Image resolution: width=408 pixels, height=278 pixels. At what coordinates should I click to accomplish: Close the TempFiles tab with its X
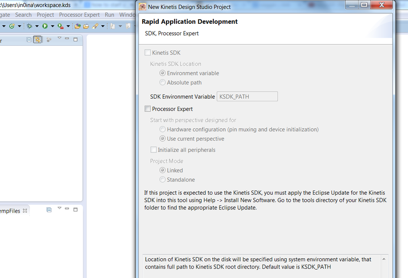pyautogui.click(x=25, y=211)
